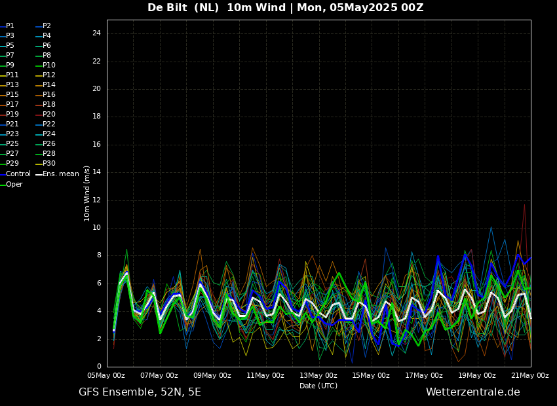Click the 21May 00z axis label

coord(530,375)
